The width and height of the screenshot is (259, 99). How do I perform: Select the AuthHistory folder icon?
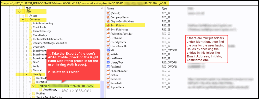coord(40,90)
